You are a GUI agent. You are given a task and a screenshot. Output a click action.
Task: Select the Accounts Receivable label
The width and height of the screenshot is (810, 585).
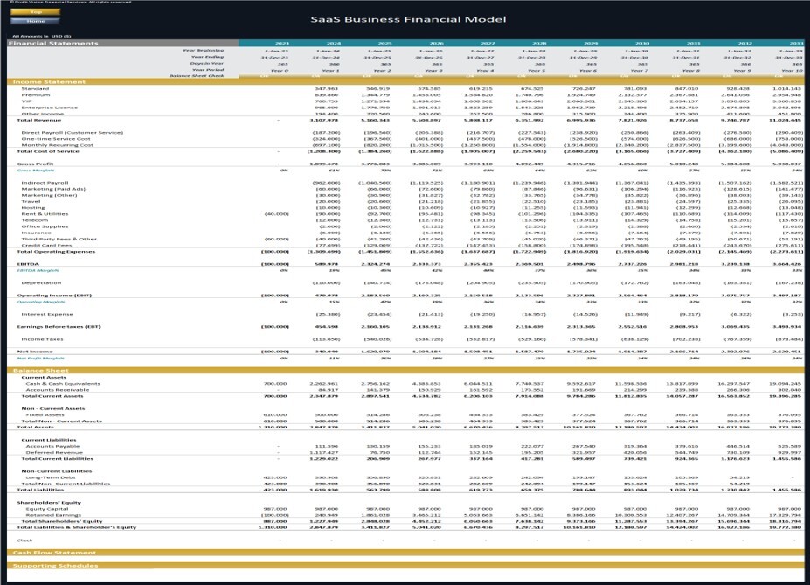tap(58, 390)
